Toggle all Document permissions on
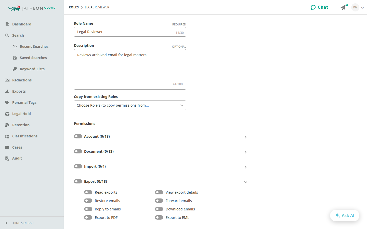Viewport: 367px width, 229px height. click(x=78, y=151)
